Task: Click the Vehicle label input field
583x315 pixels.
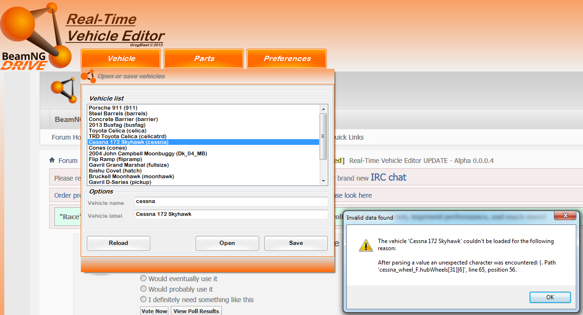Action: coord(231,214)
